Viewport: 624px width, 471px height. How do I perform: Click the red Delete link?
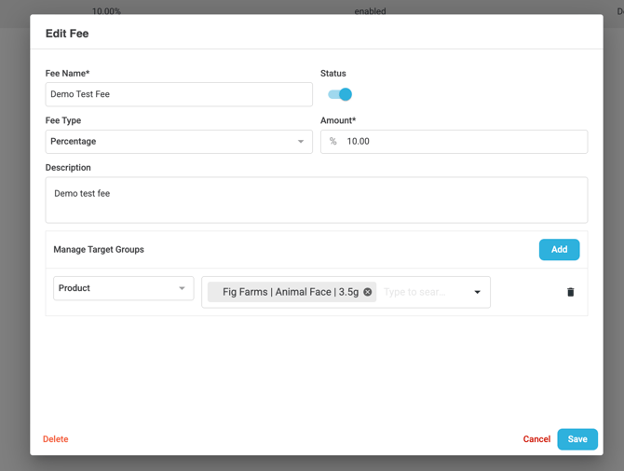pyautogui.click(x=56, y=439)
